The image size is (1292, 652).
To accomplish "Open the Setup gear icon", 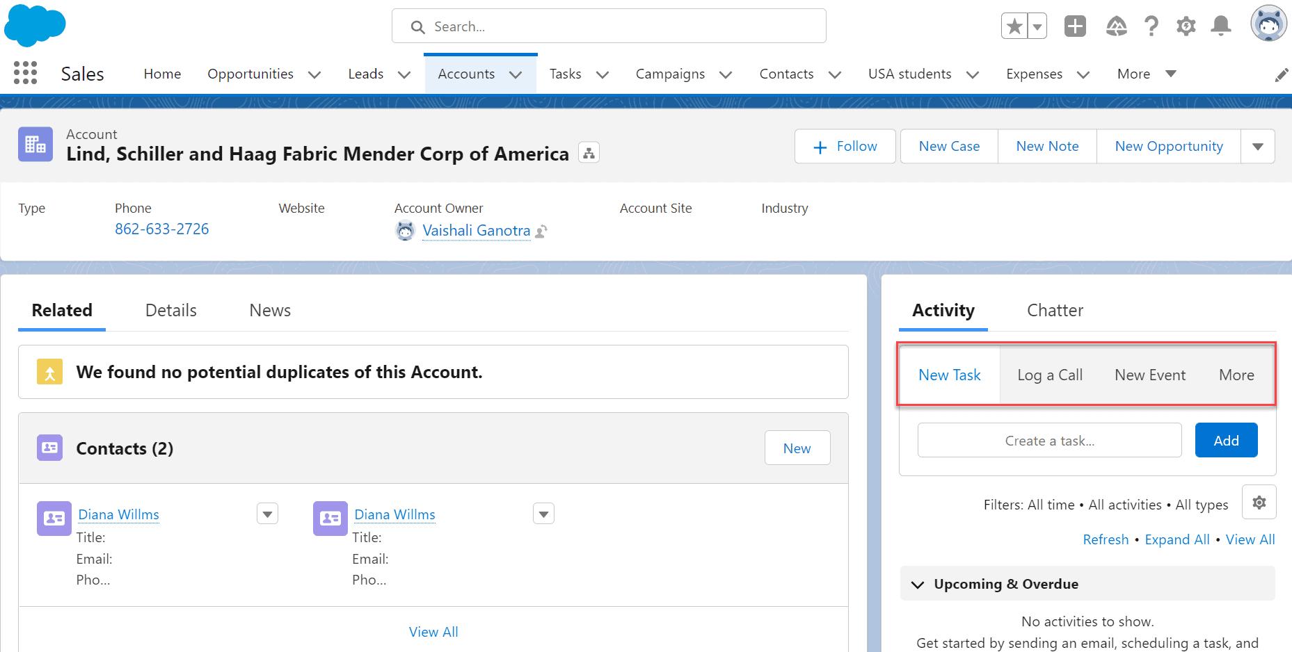I will [1186, 27].
